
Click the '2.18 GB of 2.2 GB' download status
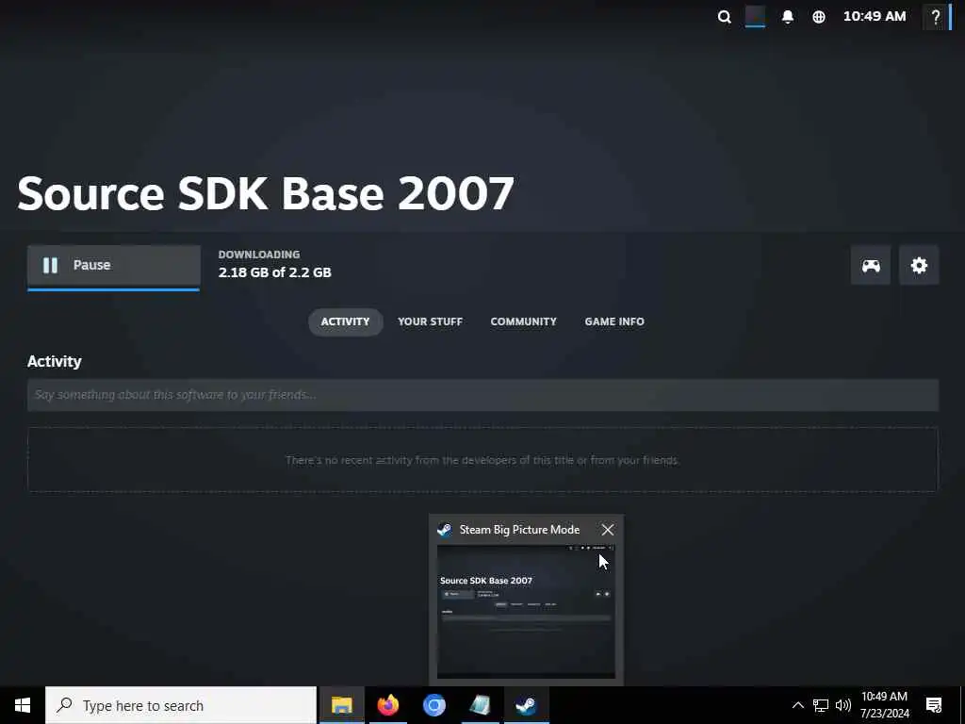coord(274,272)
